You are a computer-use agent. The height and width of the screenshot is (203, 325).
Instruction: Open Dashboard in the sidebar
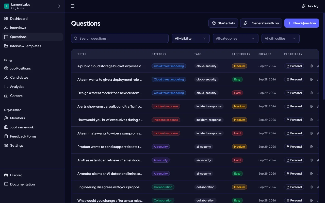(x=32, y=19)
